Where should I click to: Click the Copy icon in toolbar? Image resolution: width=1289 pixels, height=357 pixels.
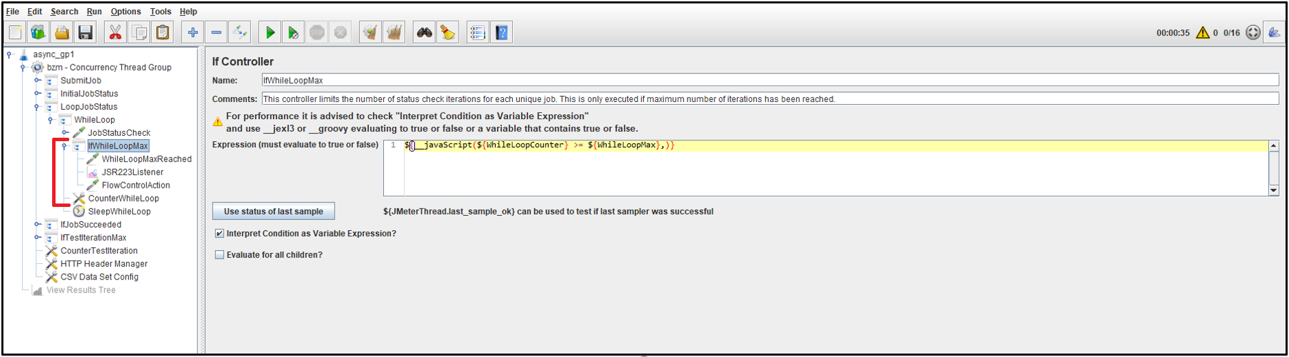[139, 32]
